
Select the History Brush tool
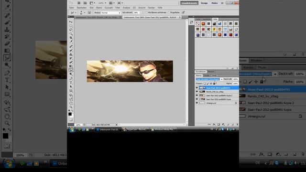coord(71,58)
